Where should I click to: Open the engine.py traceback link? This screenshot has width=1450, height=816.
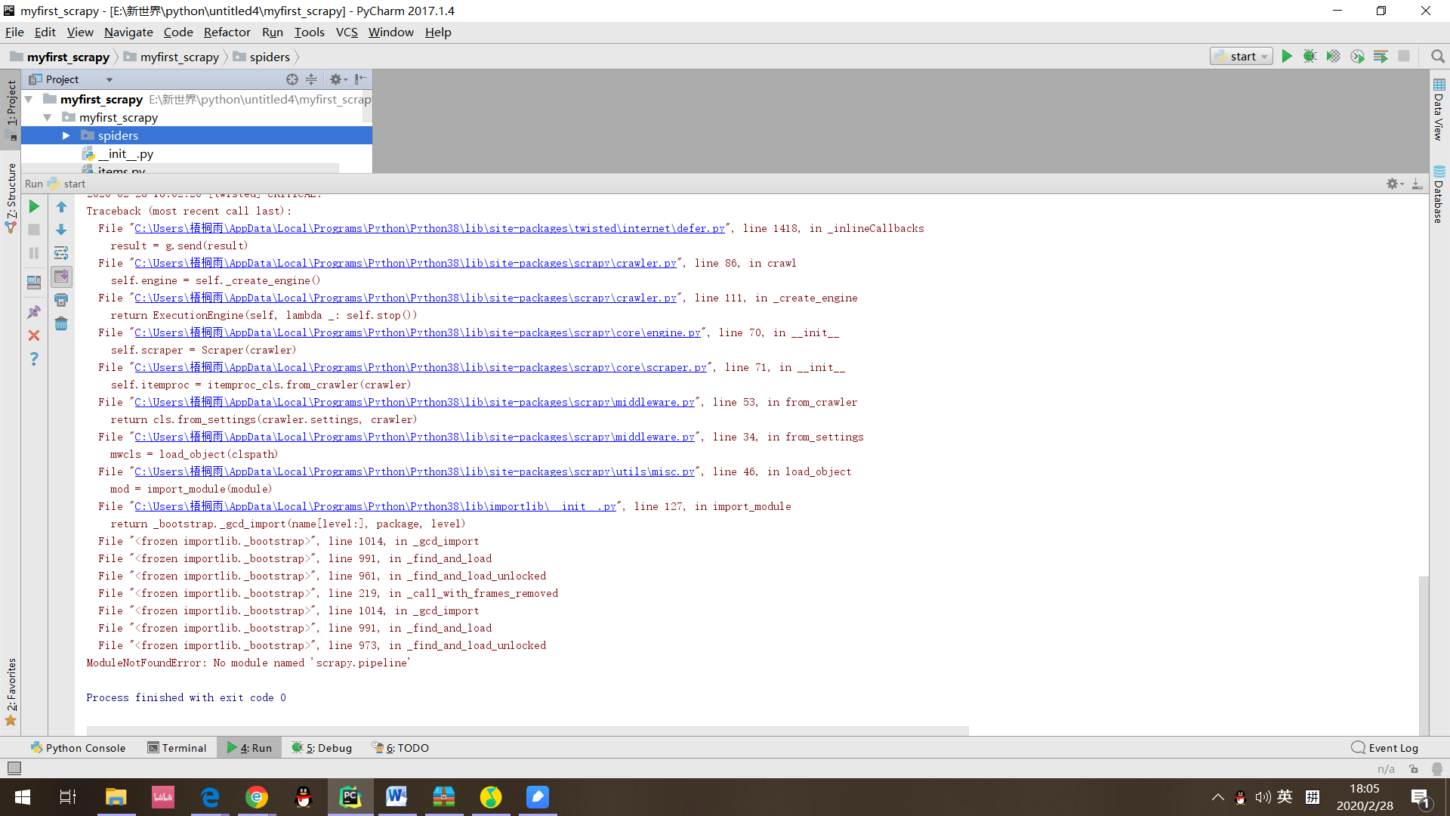pyautogui.click(x=418, y=332)
